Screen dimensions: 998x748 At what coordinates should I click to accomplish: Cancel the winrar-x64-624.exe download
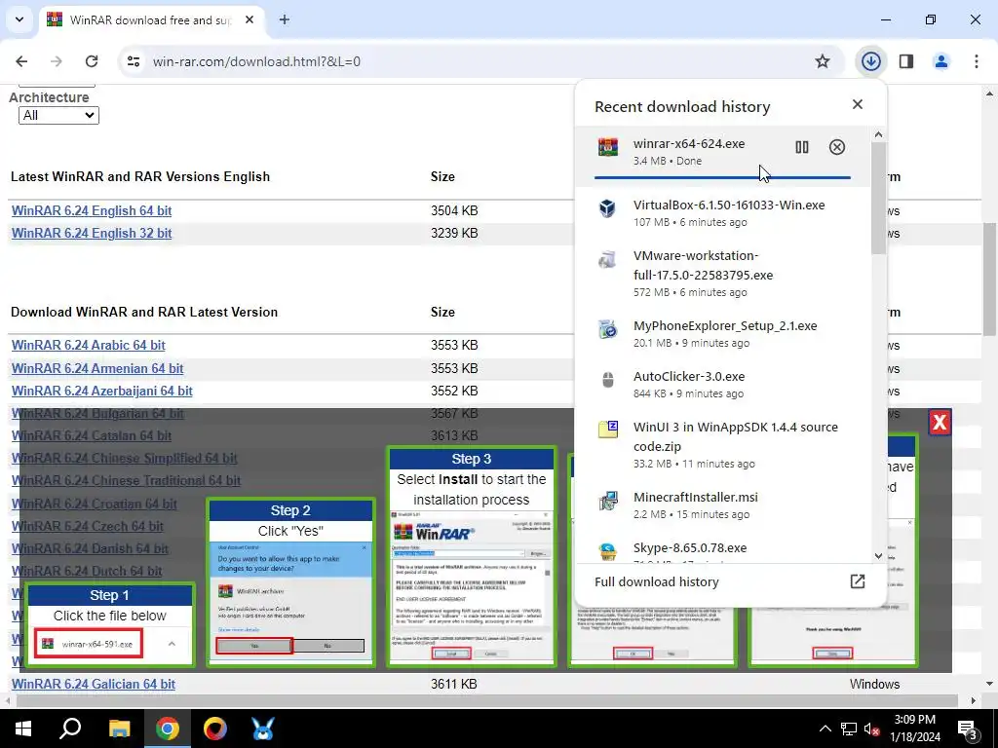(837, 147)
